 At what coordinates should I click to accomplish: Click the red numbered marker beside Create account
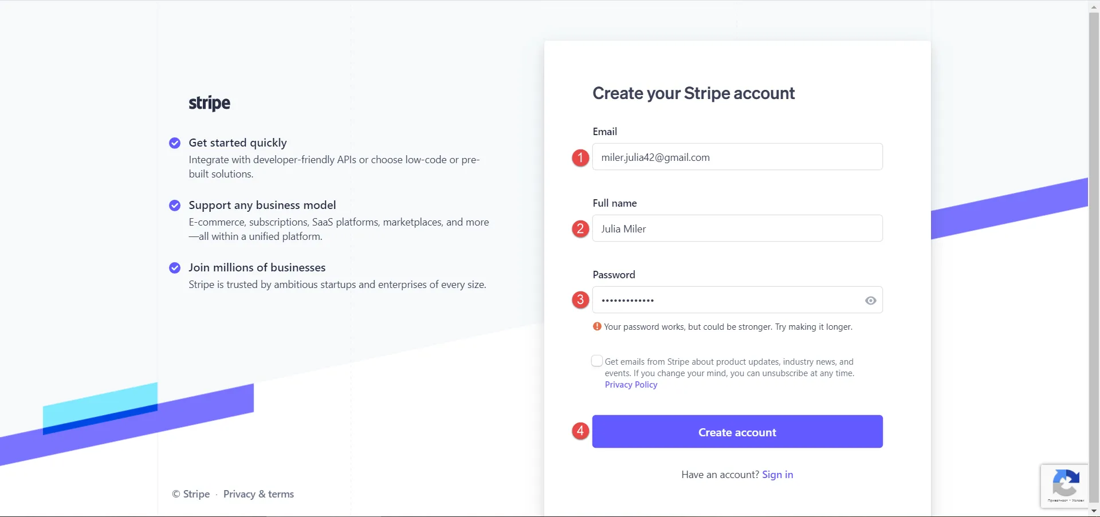point(579,431)
